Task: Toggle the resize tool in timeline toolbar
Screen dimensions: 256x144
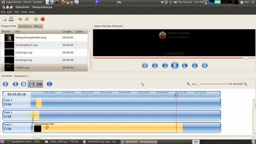Action: (x=31, y=84)
